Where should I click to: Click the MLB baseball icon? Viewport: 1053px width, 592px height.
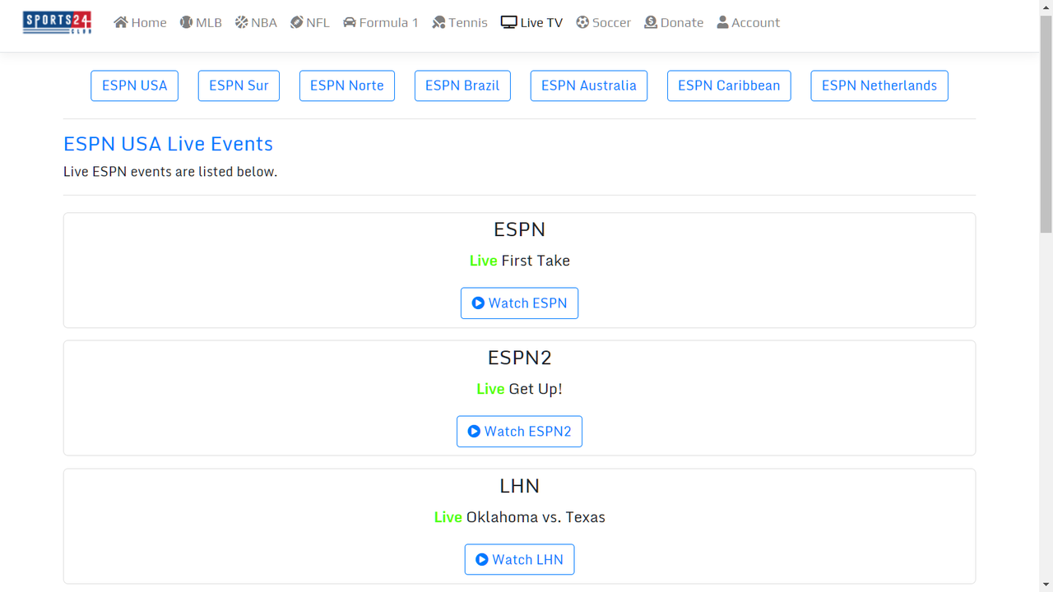pos(186,22)
